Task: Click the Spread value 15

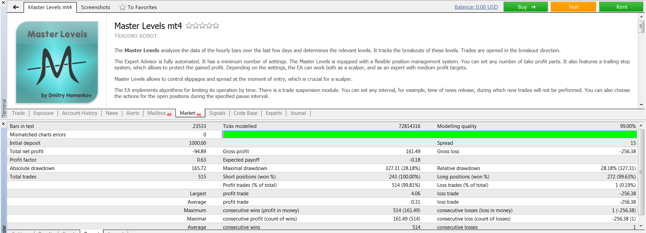Action: (633, 143)
